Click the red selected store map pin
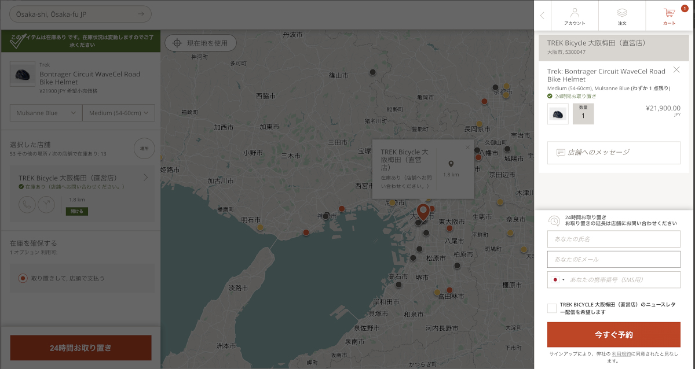 pos(423,212)
